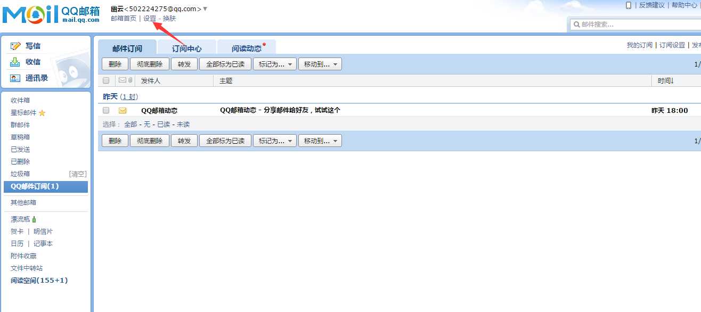Select 无 in the 选择 row
This screenshot has width=701, height=312.
click(147, 125)
